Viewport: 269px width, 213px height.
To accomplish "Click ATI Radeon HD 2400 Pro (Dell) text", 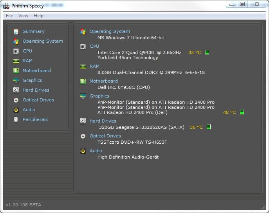I will coord(132,112).
